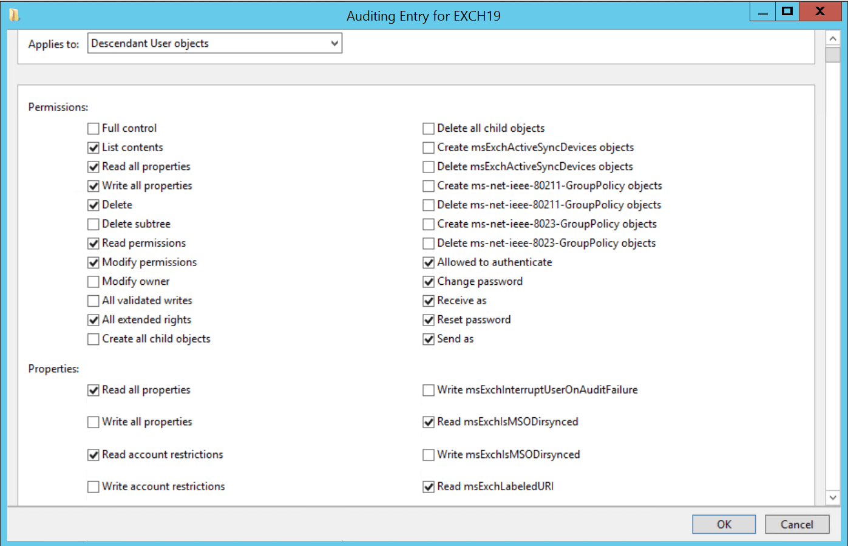Check the Write account restrictions box
The image size is (848, 546).
[x=93, y=486]
